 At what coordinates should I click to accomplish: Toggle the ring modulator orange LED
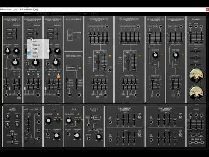pyautogui.click(x=80, y=68)
